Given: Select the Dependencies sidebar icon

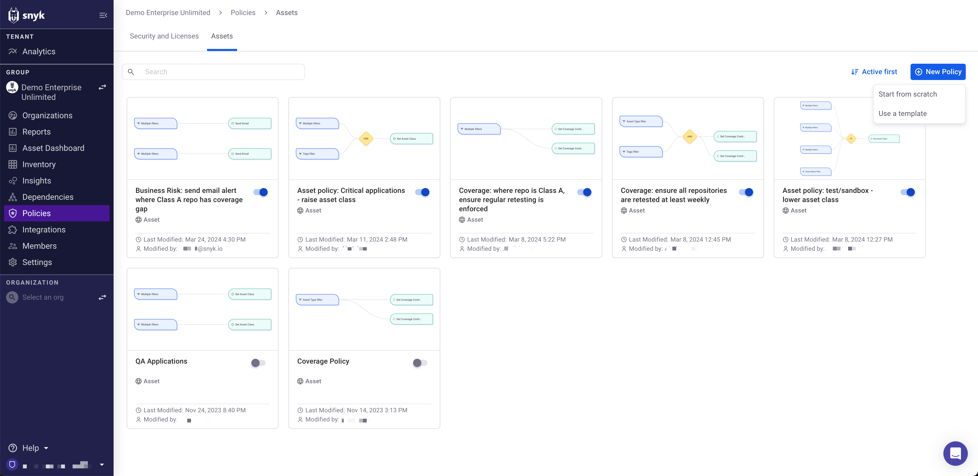Looking at the screenshot, I should point(12,197).
